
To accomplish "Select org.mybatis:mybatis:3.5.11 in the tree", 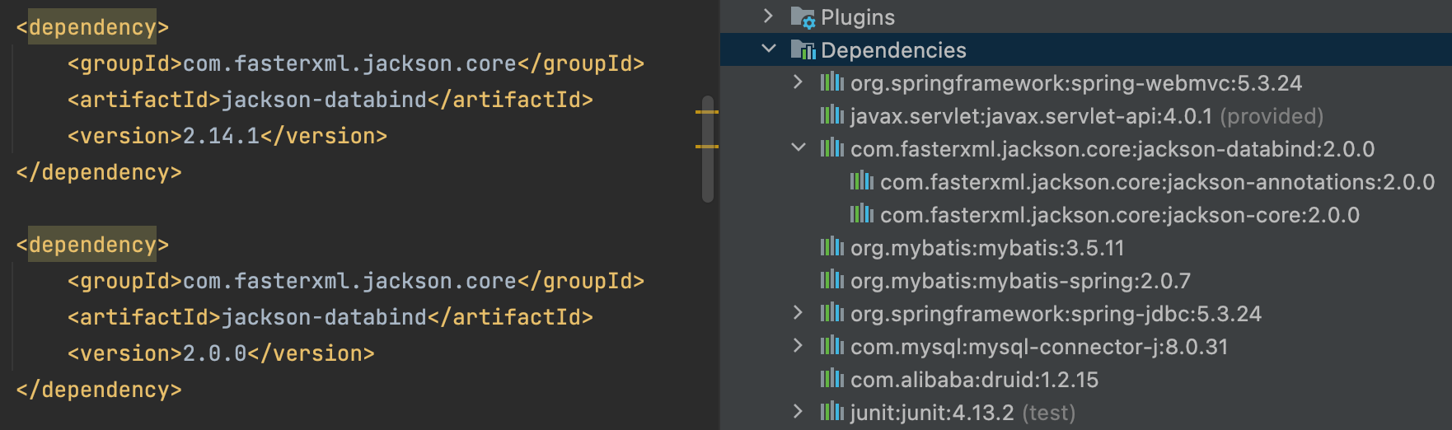I will point(986,248).
